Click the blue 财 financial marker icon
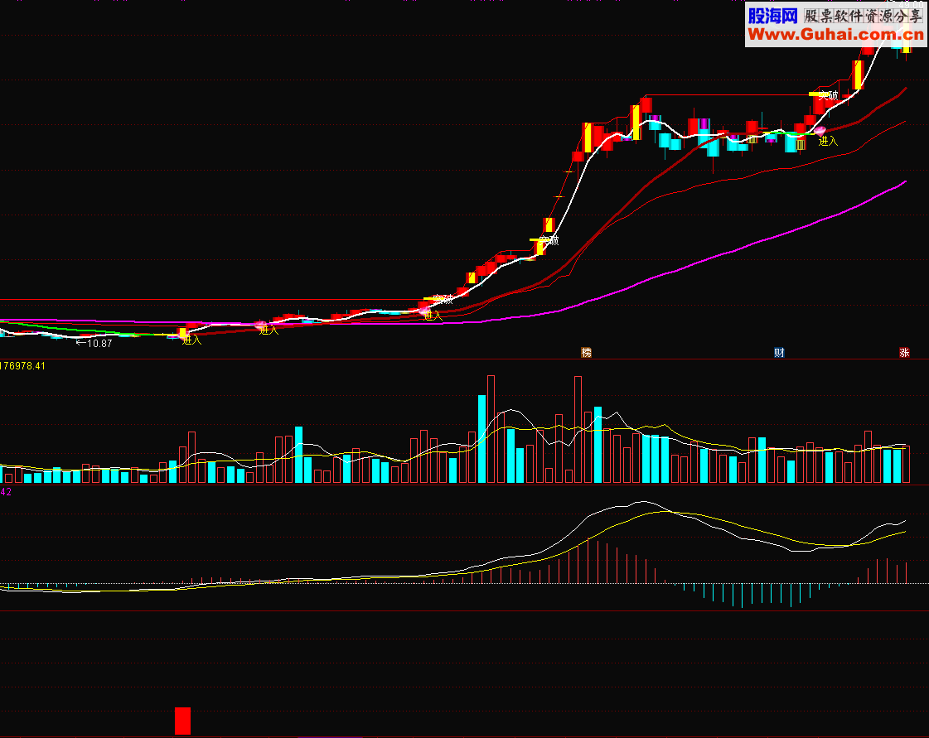 pyautogui.click(x=779, y=352)
